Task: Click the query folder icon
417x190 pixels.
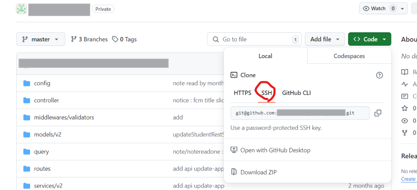Action: [x=27, y=152]
